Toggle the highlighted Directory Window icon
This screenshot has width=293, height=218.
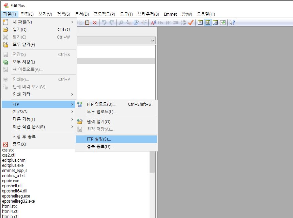click(x=208, y=23)
